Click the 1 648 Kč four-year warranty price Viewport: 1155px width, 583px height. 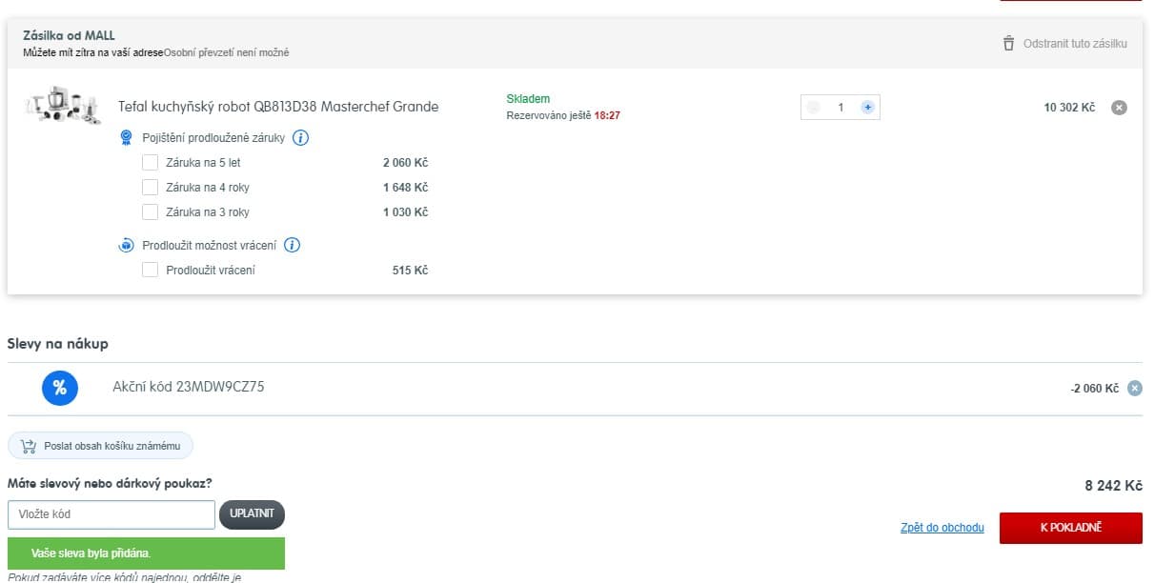(405, 188)
